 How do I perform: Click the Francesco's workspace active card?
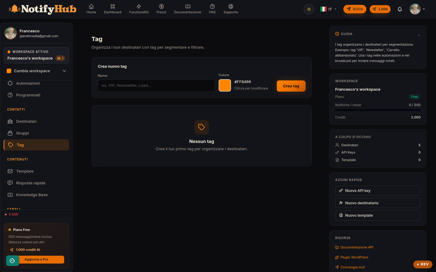(x=36, y=55)
